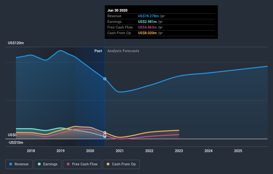Image resolution: width=273 pixels, height=174 pixels.
Task: Click the US$78.278m revenue value
Action: (x=148, y=16)
